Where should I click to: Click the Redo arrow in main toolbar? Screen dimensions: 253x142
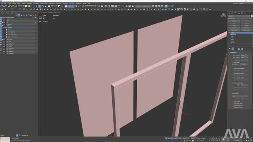pos(6,6)
